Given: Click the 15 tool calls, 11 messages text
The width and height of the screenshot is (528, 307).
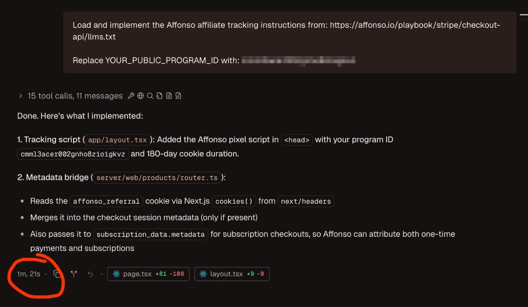Looking at the screenshot, I should (x=75, y=96).
